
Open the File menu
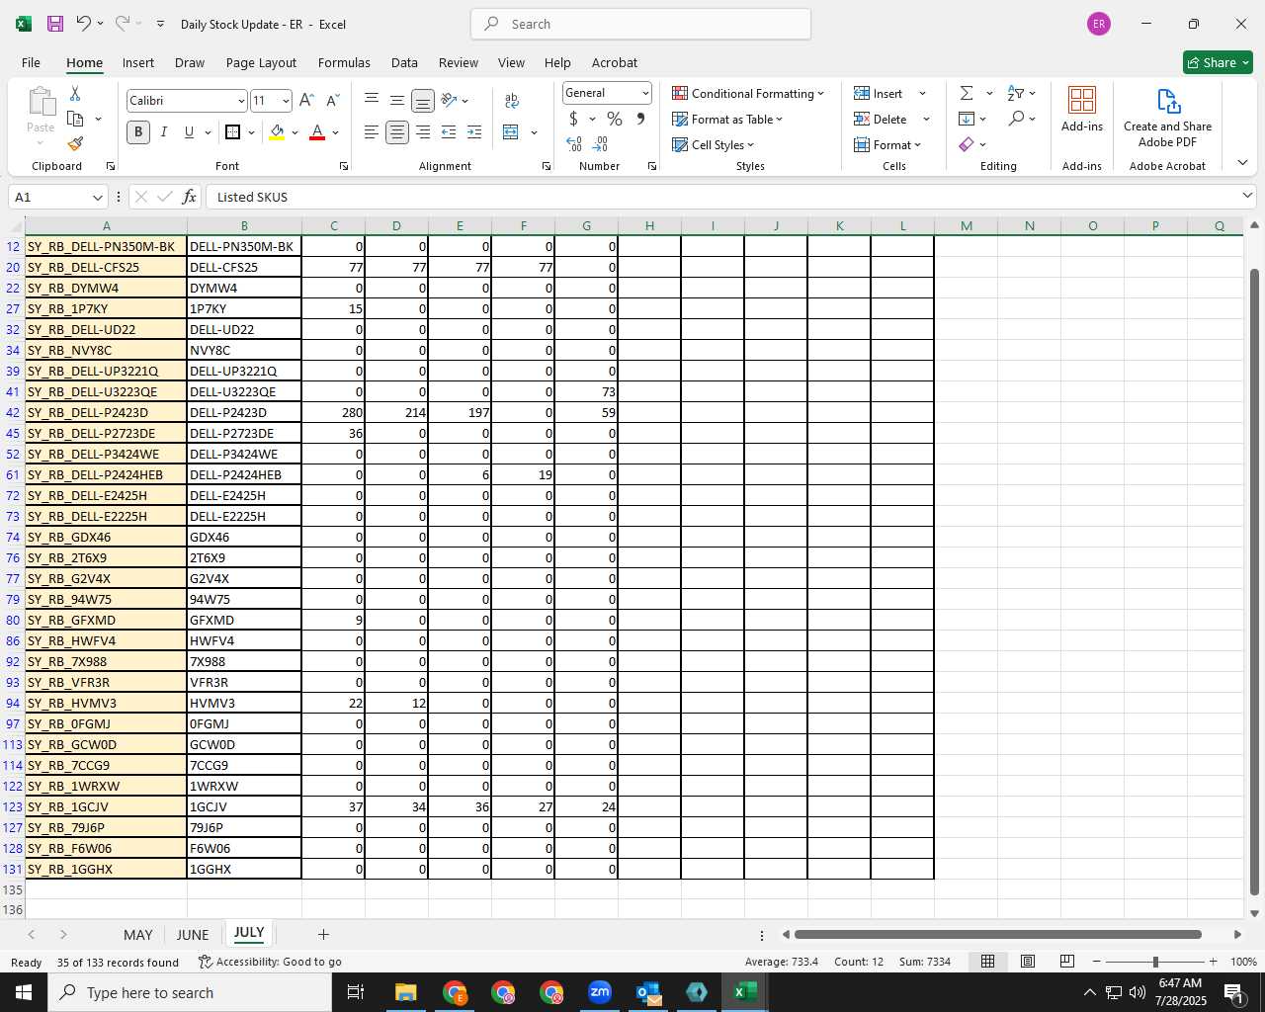coord(32,62)
